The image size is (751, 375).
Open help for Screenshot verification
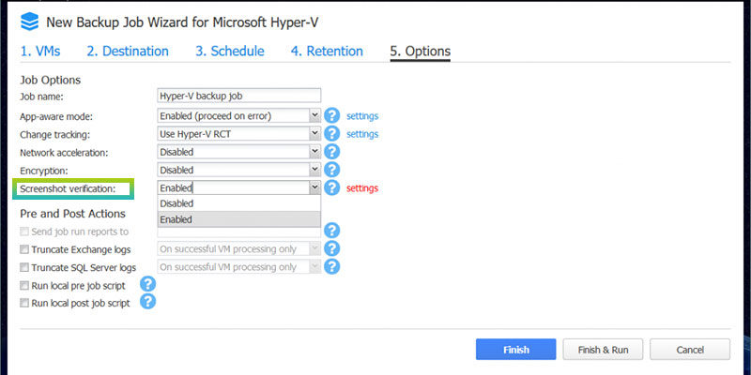[331, 187]
